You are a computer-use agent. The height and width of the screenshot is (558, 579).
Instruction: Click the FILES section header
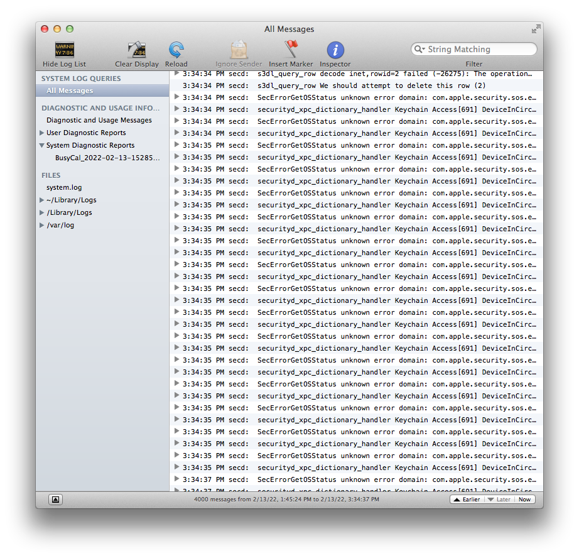pyautogui.click(x=51, y=175)
